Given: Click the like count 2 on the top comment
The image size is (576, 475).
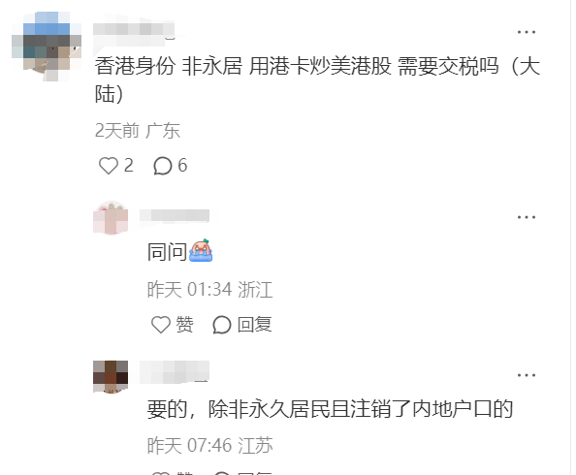Looking at the screenshot, I should [129, 166].
